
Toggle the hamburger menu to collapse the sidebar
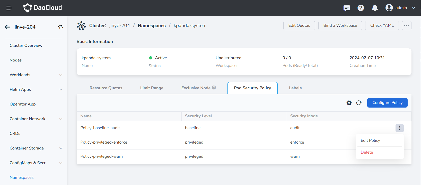click(9, 8)
